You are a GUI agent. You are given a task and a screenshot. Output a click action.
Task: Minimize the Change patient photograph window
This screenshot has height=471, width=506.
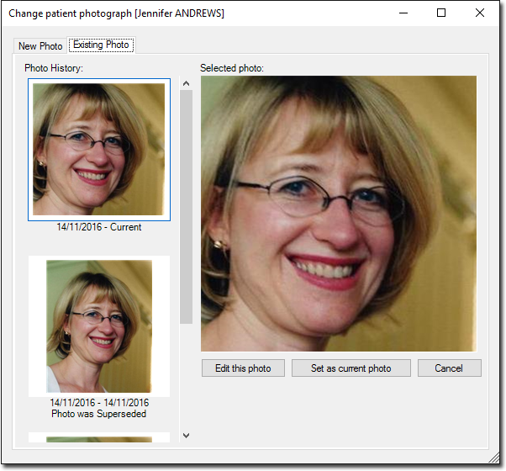click(403, 13)
